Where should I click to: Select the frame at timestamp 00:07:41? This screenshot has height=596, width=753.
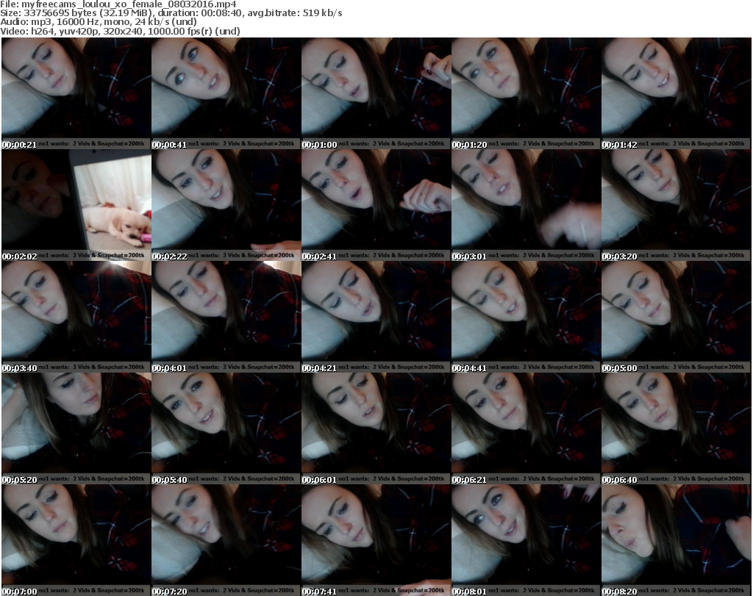tap(376, 540)
